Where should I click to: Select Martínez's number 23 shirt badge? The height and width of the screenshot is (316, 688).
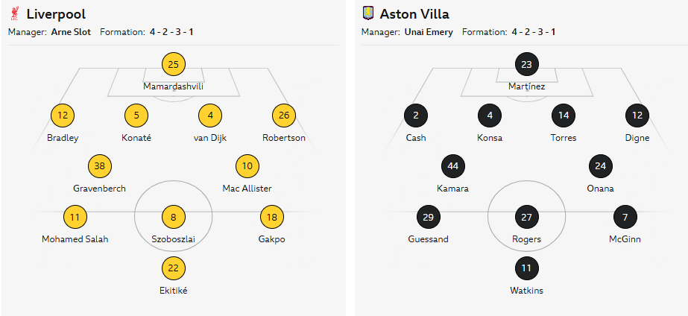526,64
